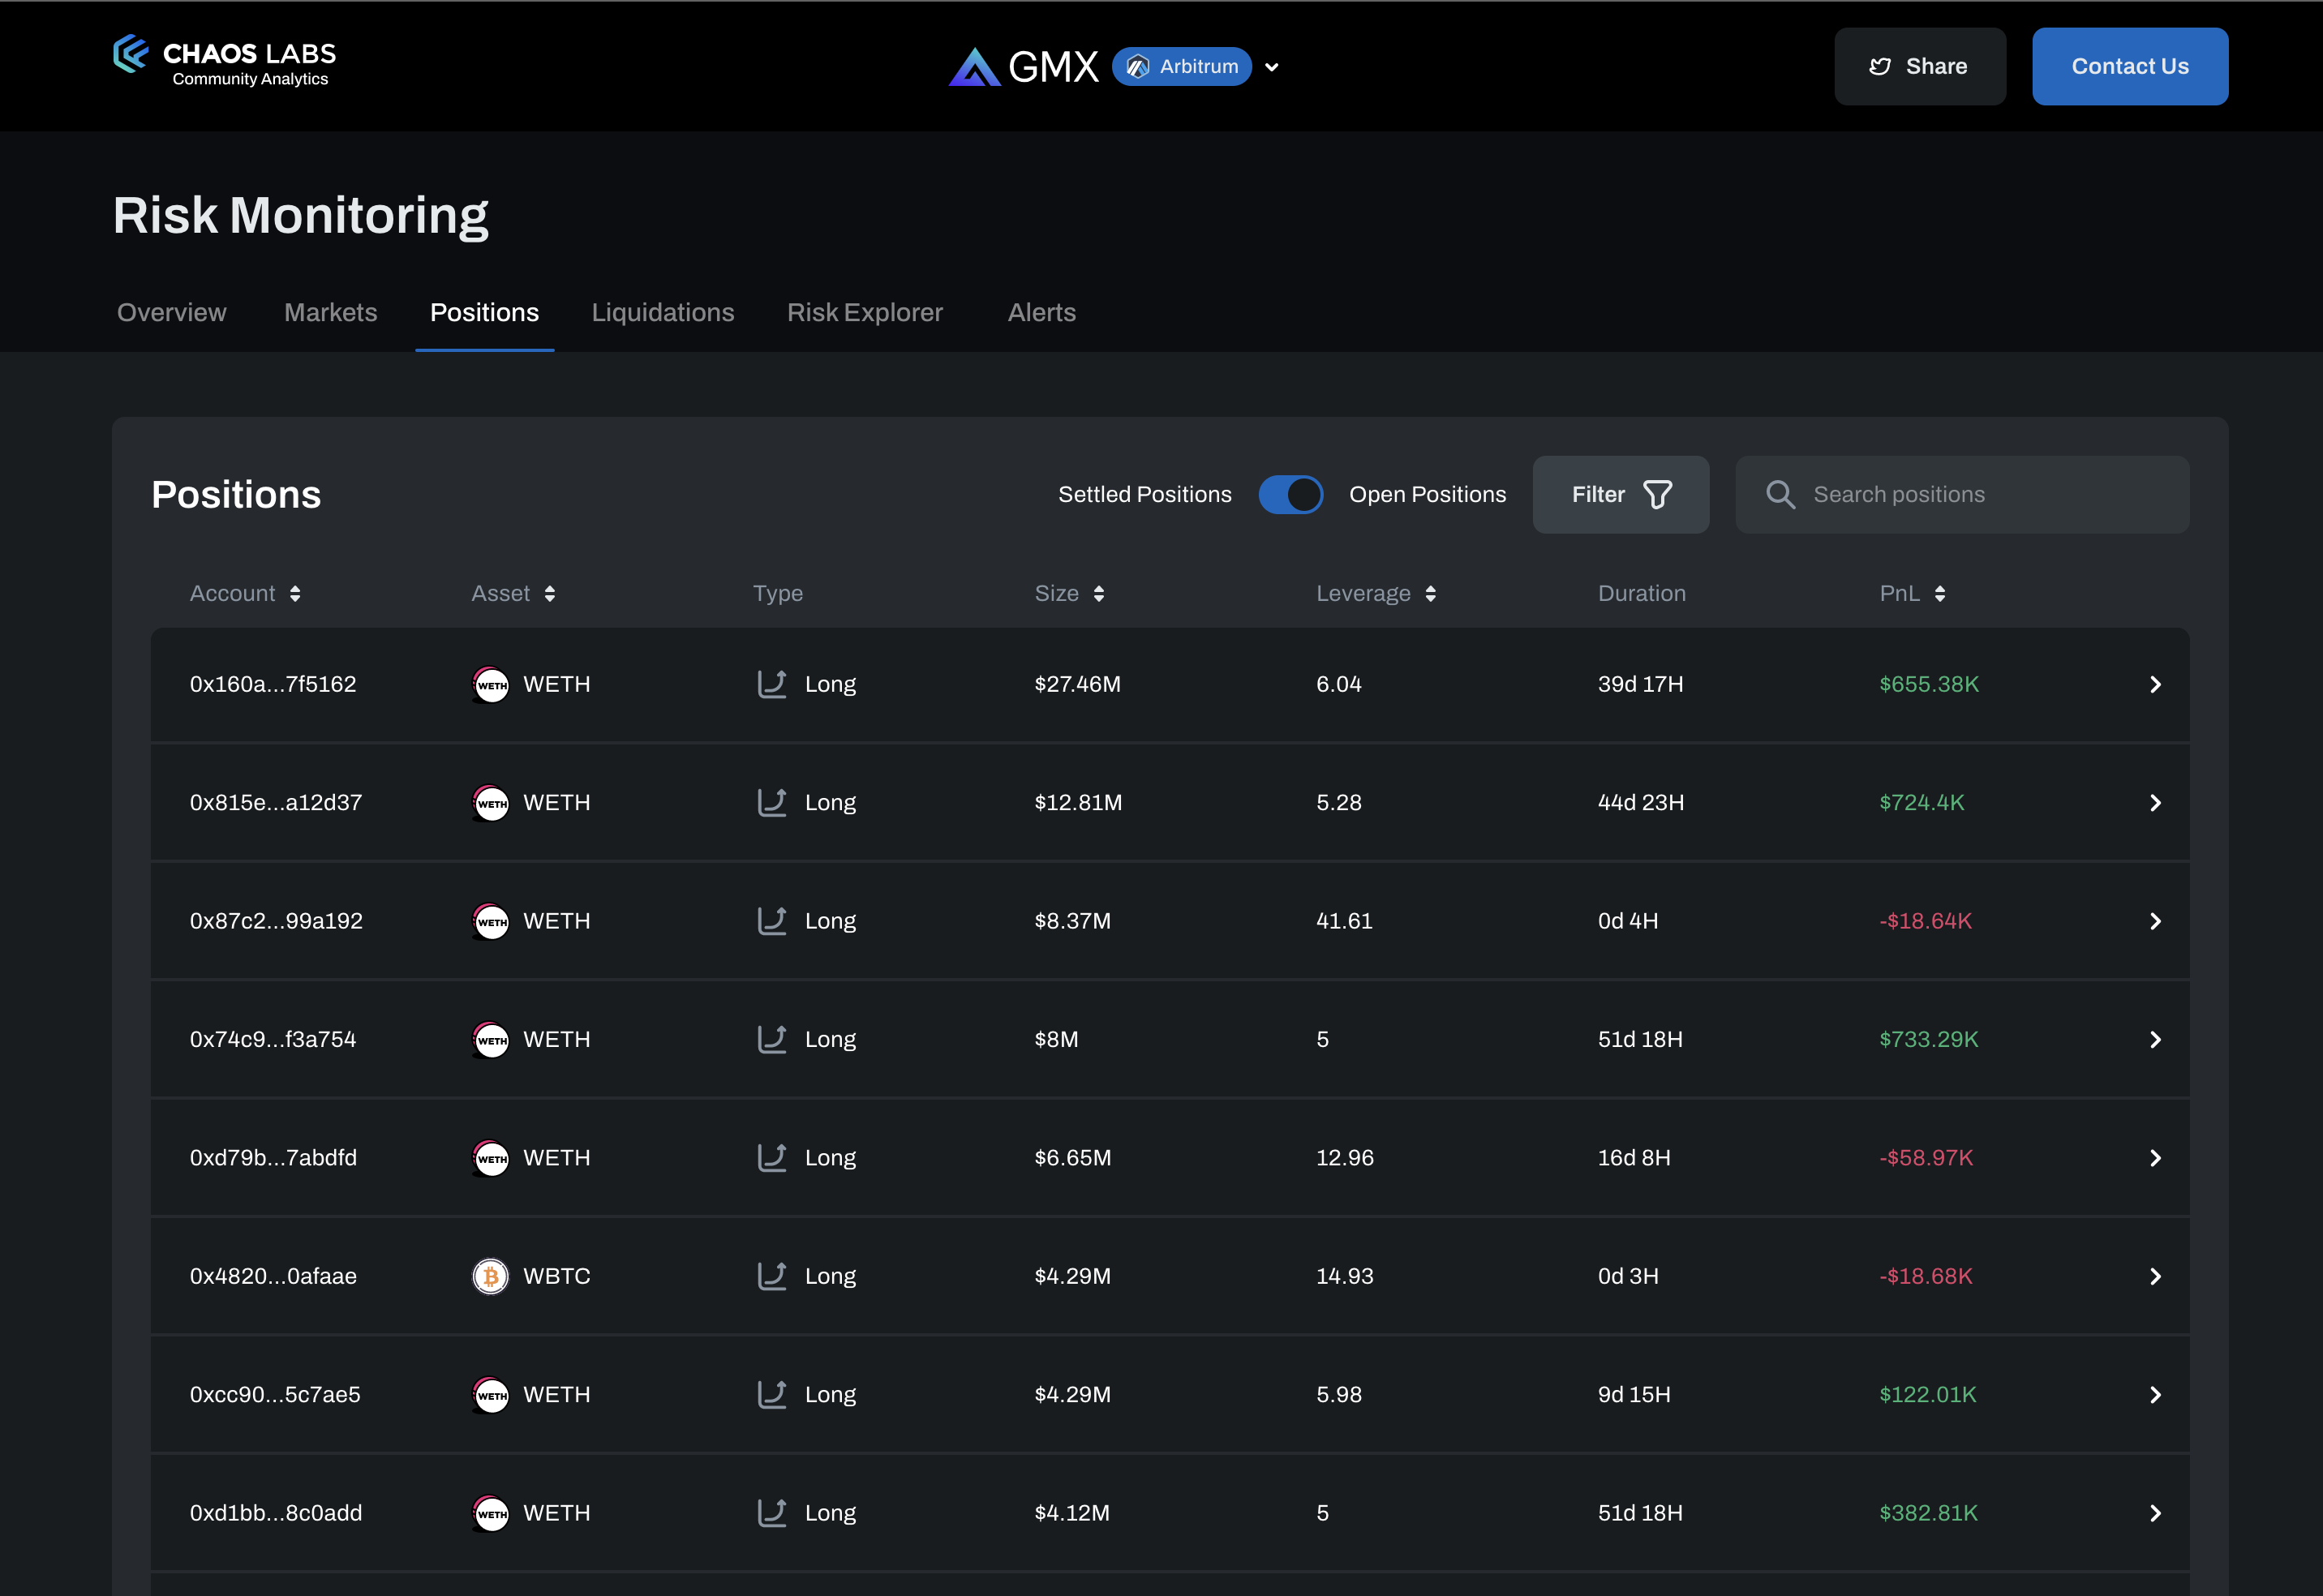The width and height of the screenshot is (2323, 1596).
Task: Sort positions by Leverage column
Action: [1430, 594]
